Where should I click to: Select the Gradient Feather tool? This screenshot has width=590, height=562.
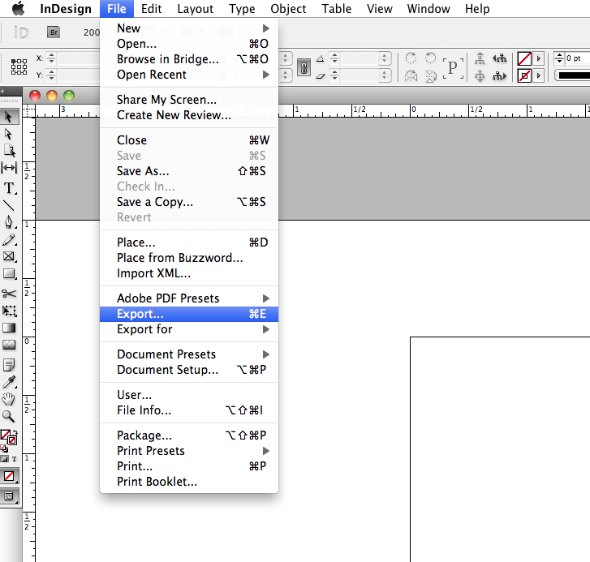(x=9, y=345)
